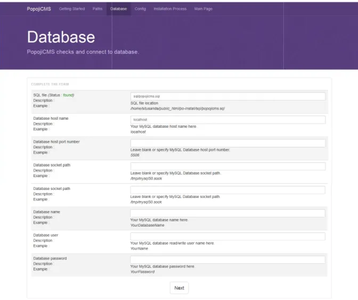Click the large 'Database' page heading

61,37
